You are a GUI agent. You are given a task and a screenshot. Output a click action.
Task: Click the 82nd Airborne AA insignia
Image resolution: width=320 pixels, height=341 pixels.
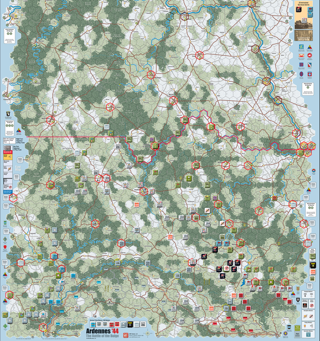point(310,74)
